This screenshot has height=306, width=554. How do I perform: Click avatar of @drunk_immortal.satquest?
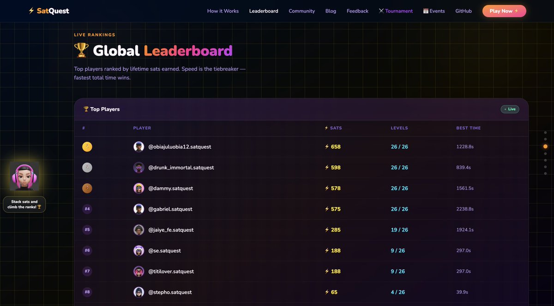pyautogui.click(x=138, y=168)
